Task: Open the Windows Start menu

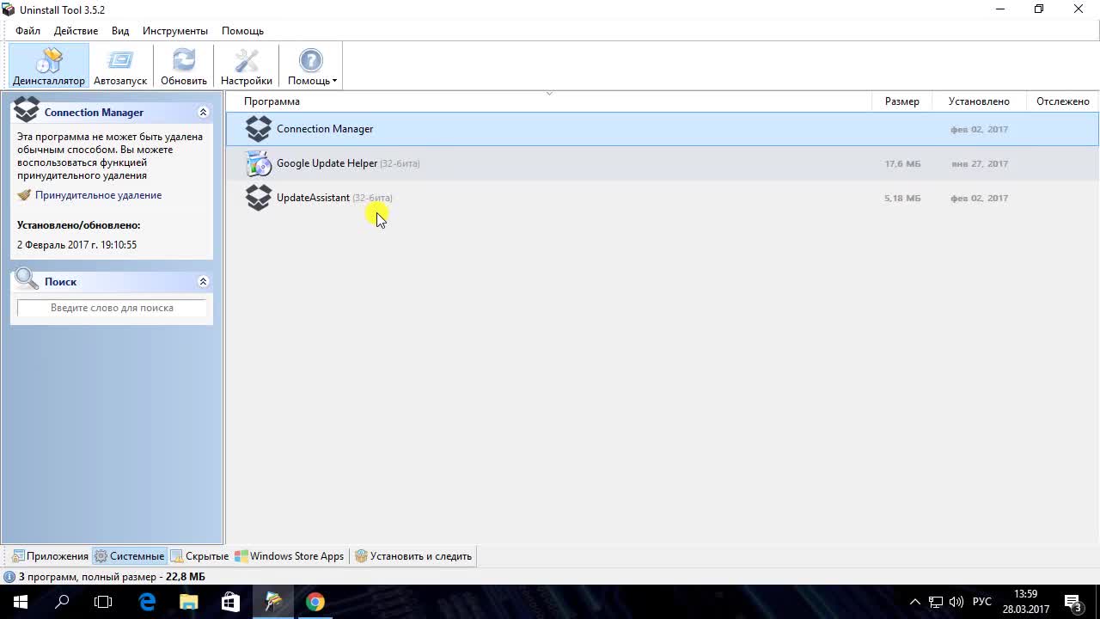Action: pos(21,602)
